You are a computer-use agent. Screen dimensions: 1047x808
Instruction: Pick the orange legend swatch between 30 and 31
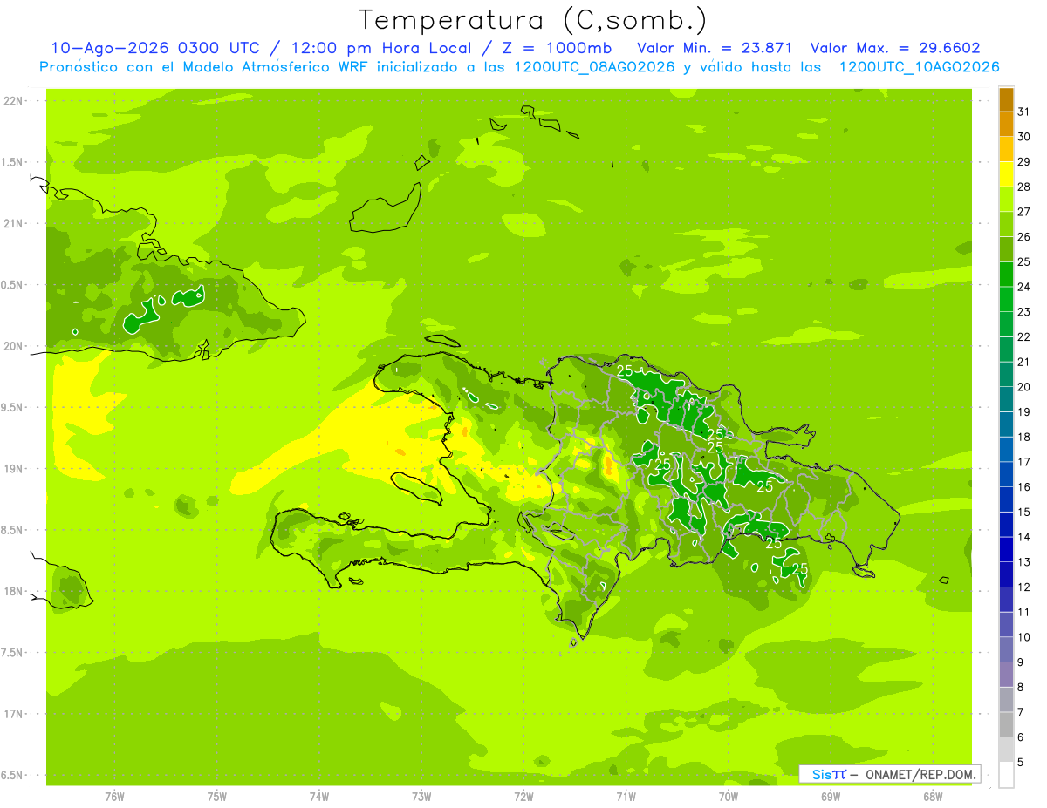1006,124
